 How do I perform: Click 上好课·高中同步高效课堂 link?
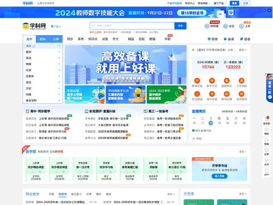[54, 118]
